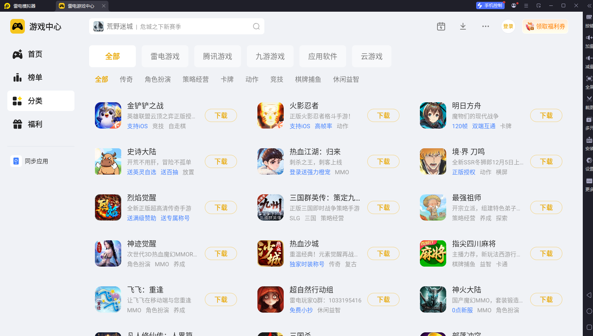Download 超自然行动组
593x336 pixels.
[x=383, y=299]
